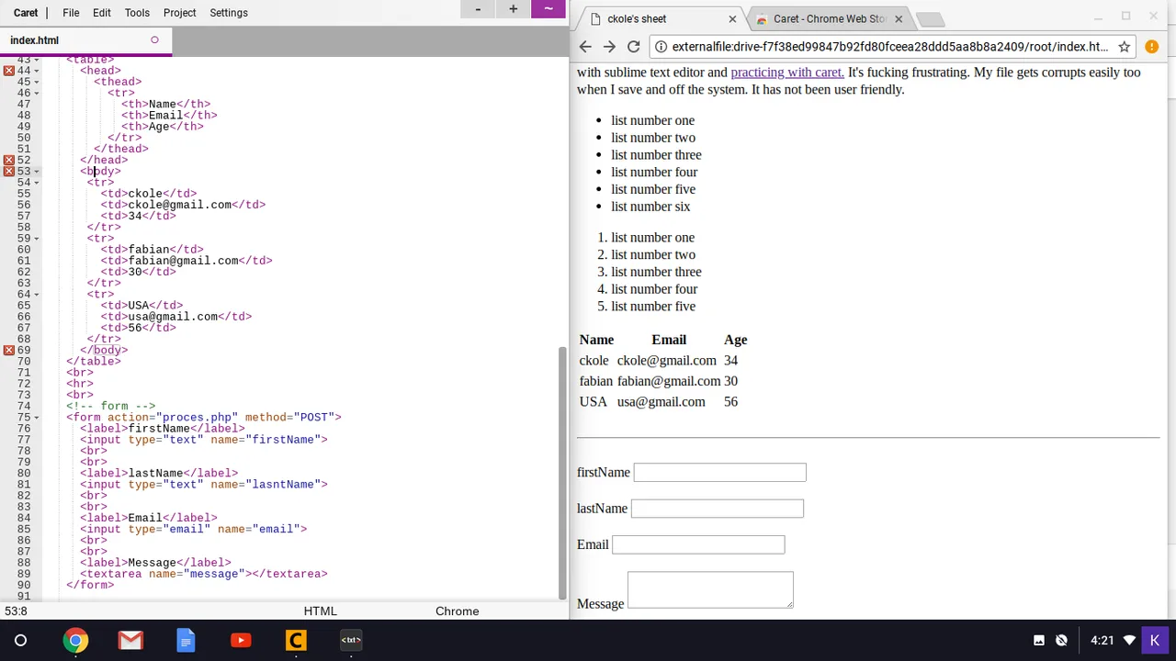Image resolution: width=1176 pixels, height=661 pixels.
Task: Open the HTML syntax mode selector
Action: click(x=320, y=611)
